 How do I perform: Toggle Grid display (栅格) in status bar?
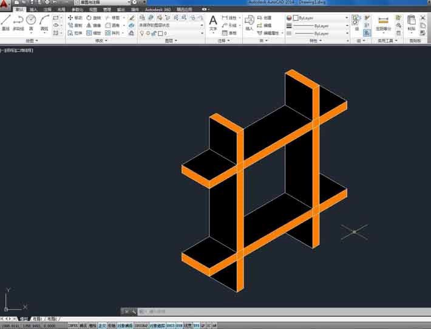(x=93, y=326)
